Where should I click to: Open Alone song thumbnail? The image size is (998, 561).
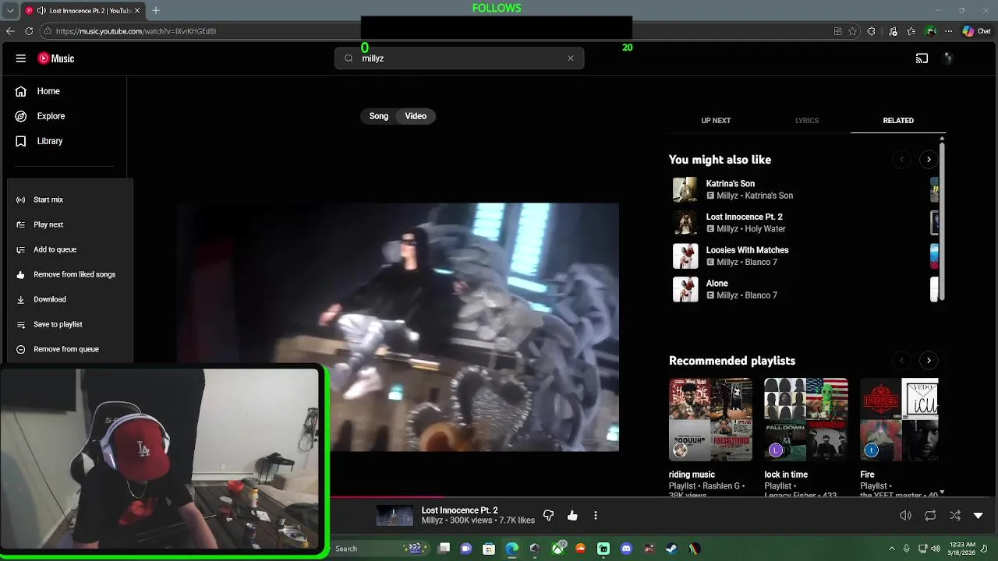pyautogui.click(x=685, y=289)
